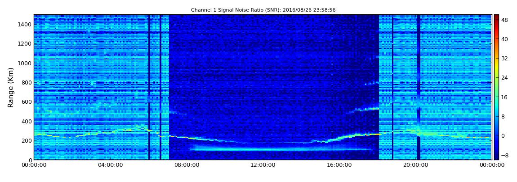Click the 600 range tick label
517x182 pixels.
[27, 102]
